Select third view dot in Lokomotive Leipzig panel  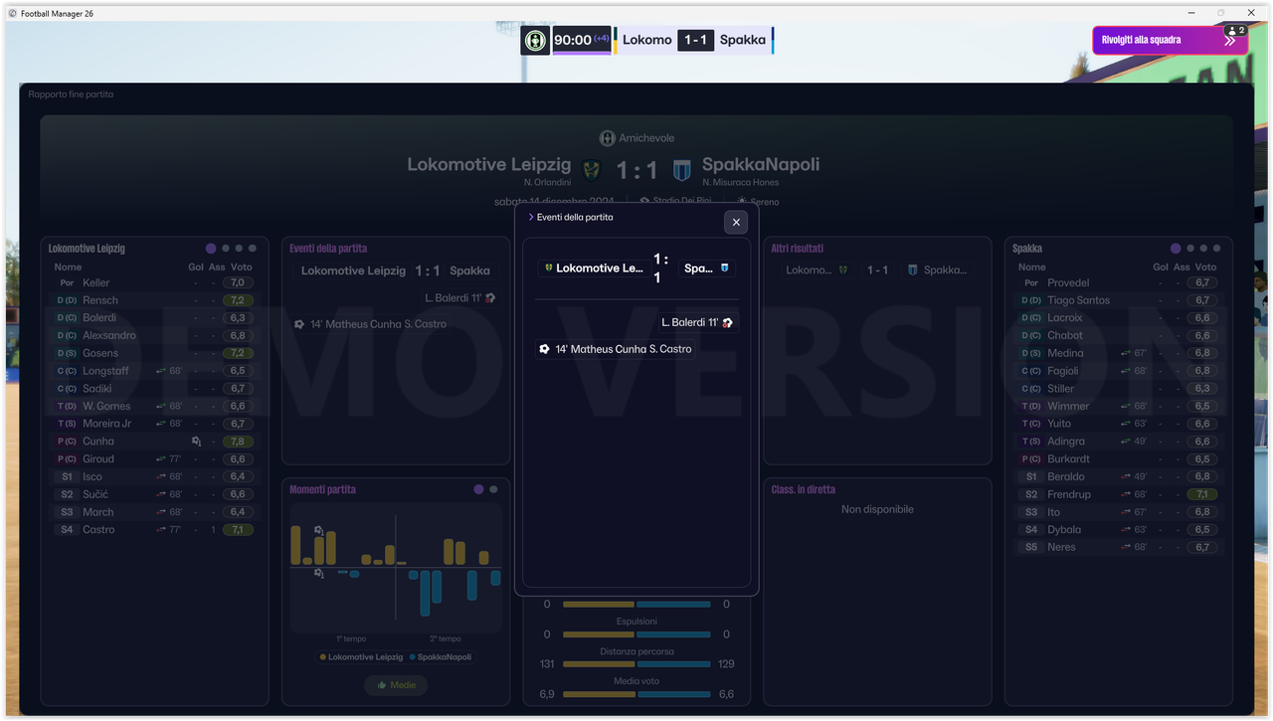[239, 249]
